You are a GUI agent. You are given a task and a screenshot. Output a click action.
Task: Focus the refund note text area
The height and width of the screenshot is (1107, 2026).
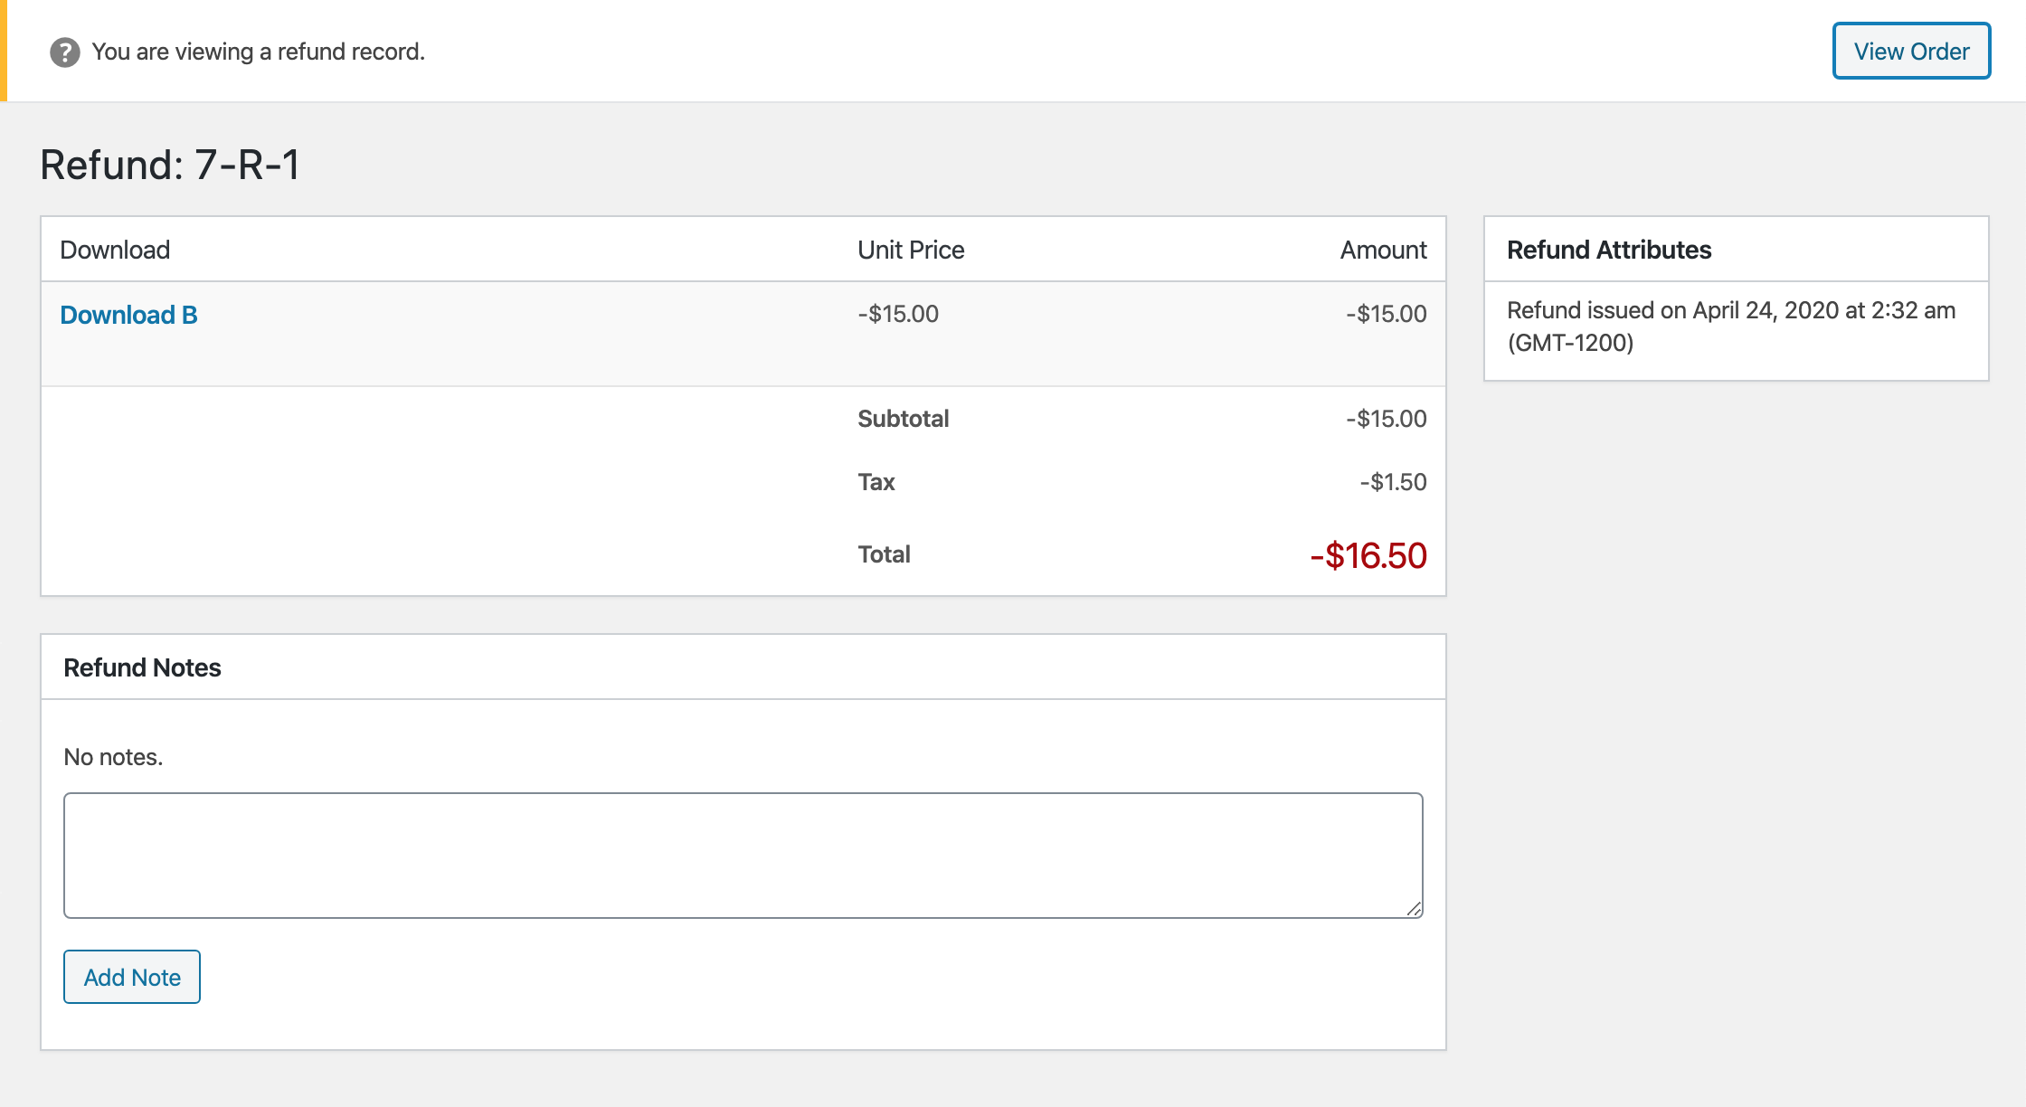(x=743, y=856)
